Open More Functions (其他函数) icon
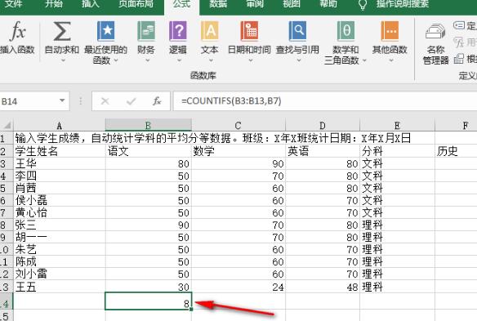 coord(390,31)
